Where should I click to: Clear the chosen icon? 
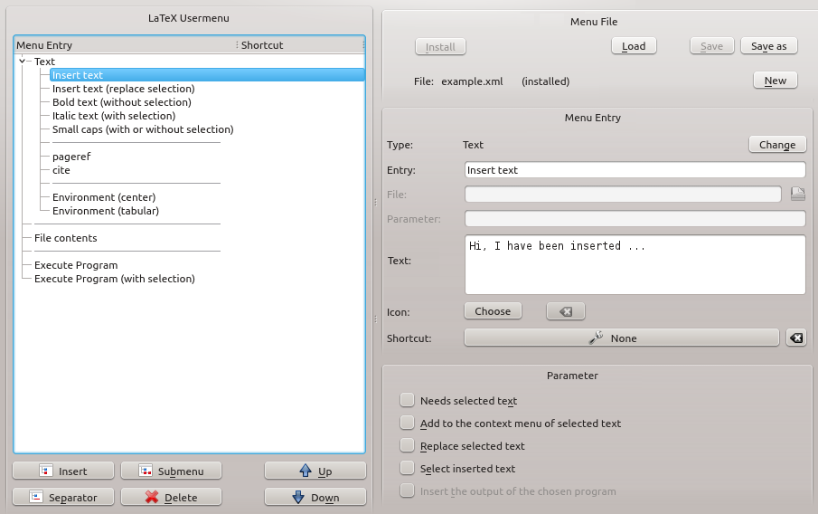pos(566,311)
